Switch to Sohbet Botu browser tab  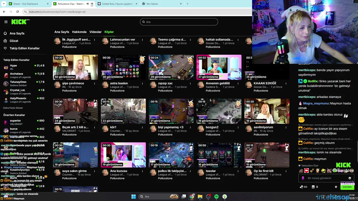(x=117, y=4)
